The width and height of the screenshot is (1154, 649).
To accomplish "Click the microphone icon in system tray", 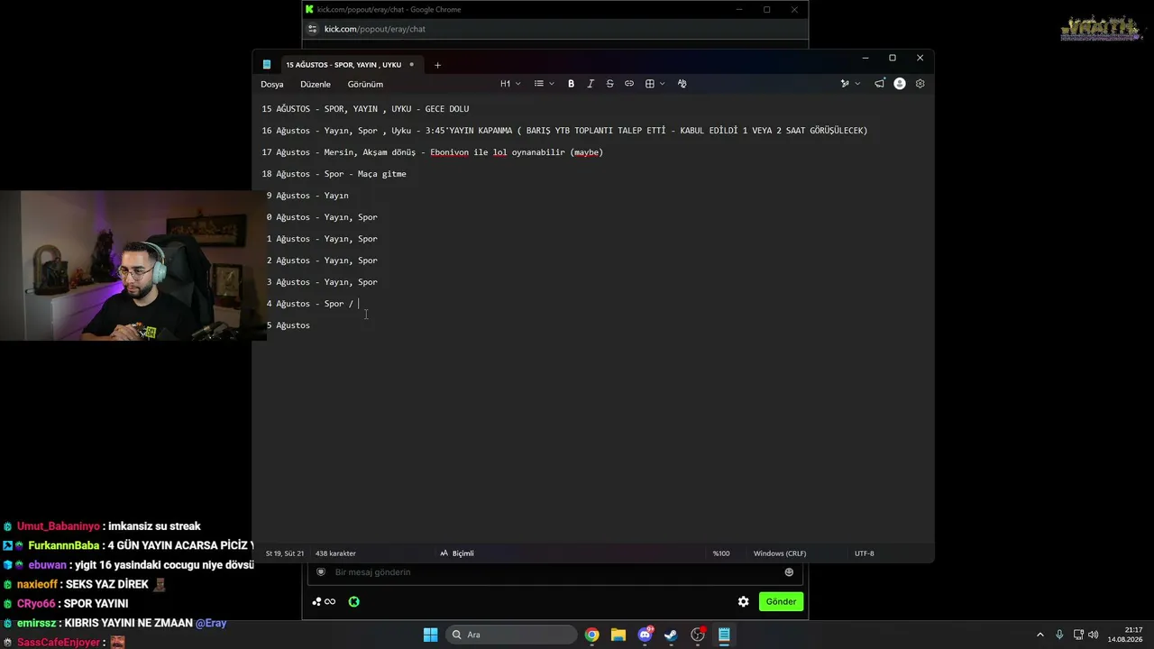I will (1059, 635).
